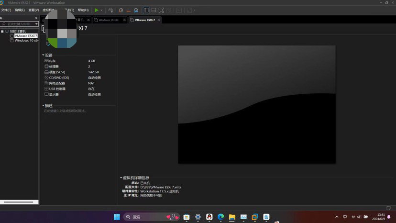
Task: Click Send Ctrl+Alt+Del toolbar icon
Action: (110, 10)
